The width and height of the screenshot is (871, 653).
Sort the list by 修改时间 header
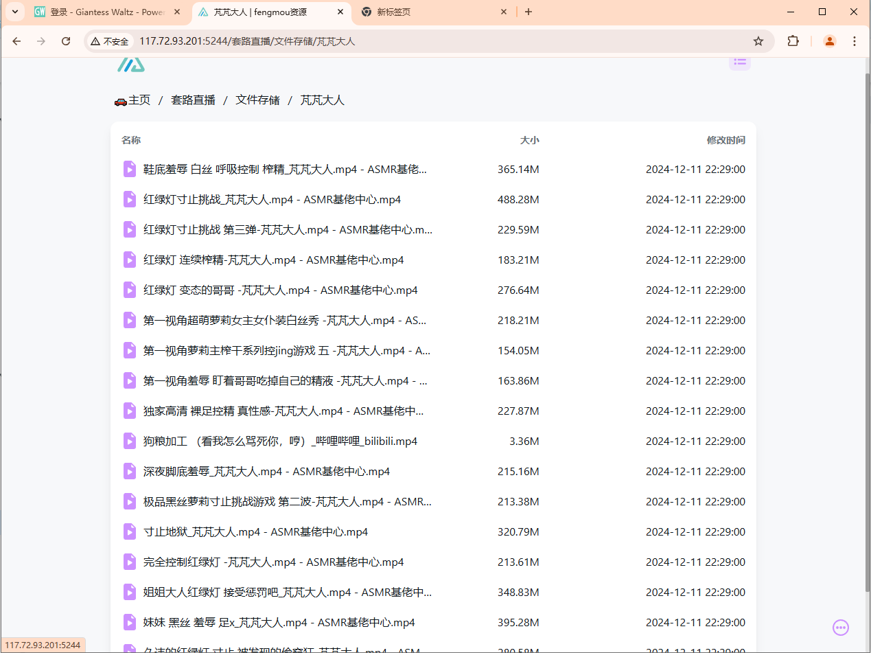(725, 140)
